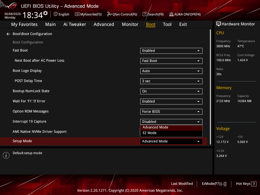Click the Interrupt 19 Capture label
260x195 pixels.
[x=29, y=122]
